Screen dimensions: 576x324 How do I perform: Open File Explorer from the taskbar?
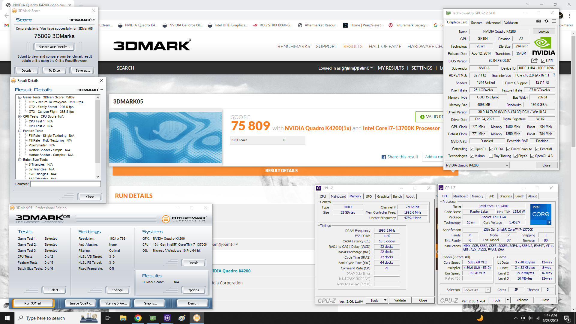(123, 318)
